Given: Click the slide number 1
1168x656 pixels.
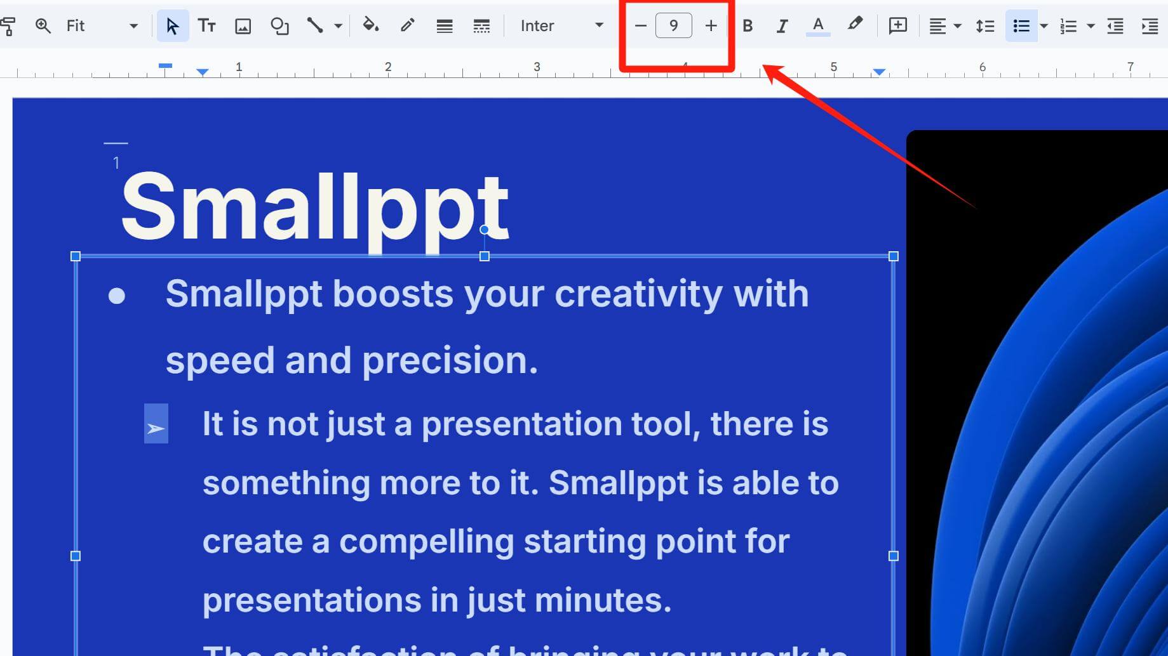Looking at the screenshot, I should tap(116, 163).
